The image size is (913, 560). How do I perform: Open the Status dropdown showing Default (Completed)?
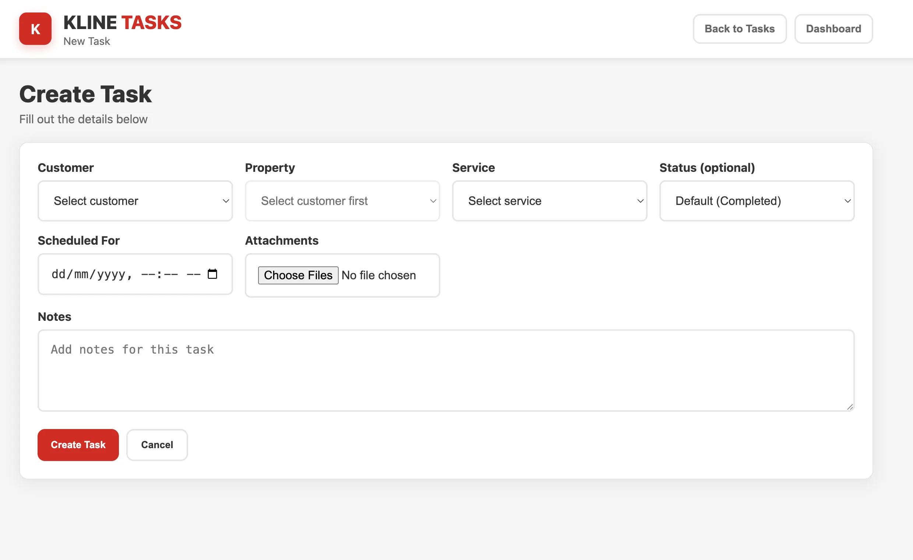pyautogui.click(x=756, y=201)
